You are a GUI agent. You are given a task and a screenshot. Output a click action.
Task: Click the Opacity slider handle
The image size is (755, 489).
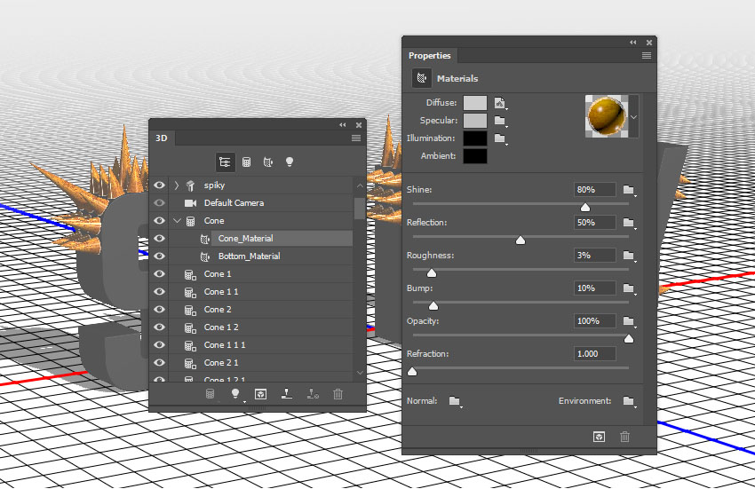click(629, 339)
